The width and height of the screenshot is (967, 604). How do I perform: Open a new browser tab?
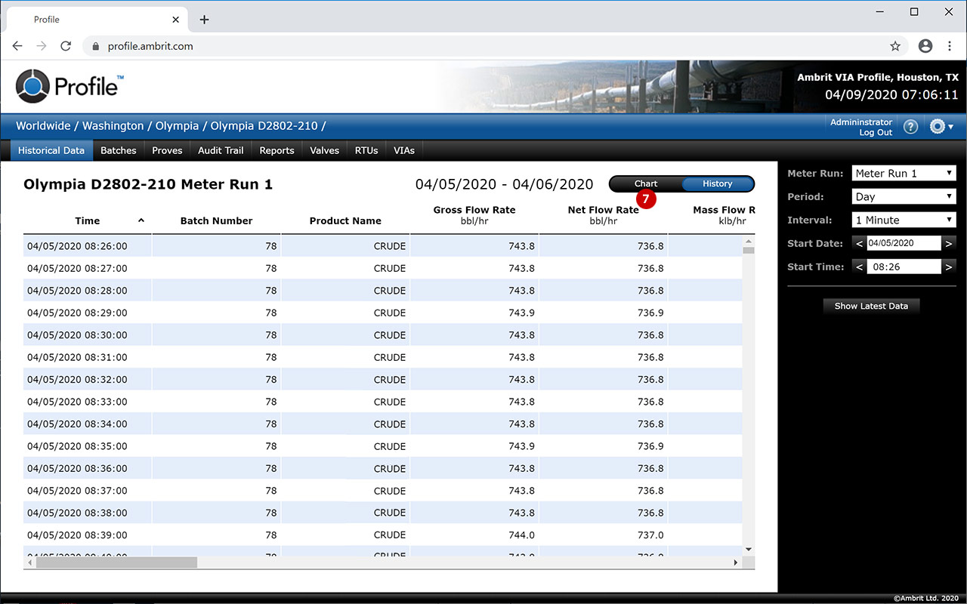coord(204,20)
